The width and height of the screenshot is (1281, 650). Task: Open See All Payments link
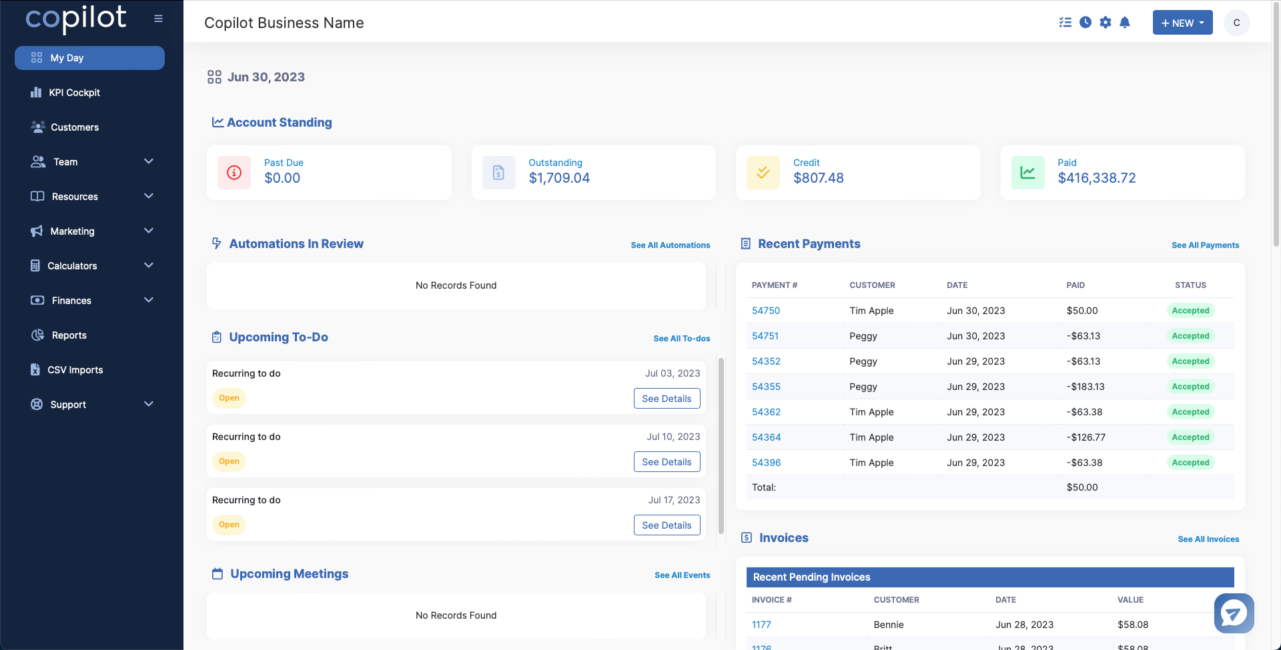pyautogui.click(x=1205, y=245)
